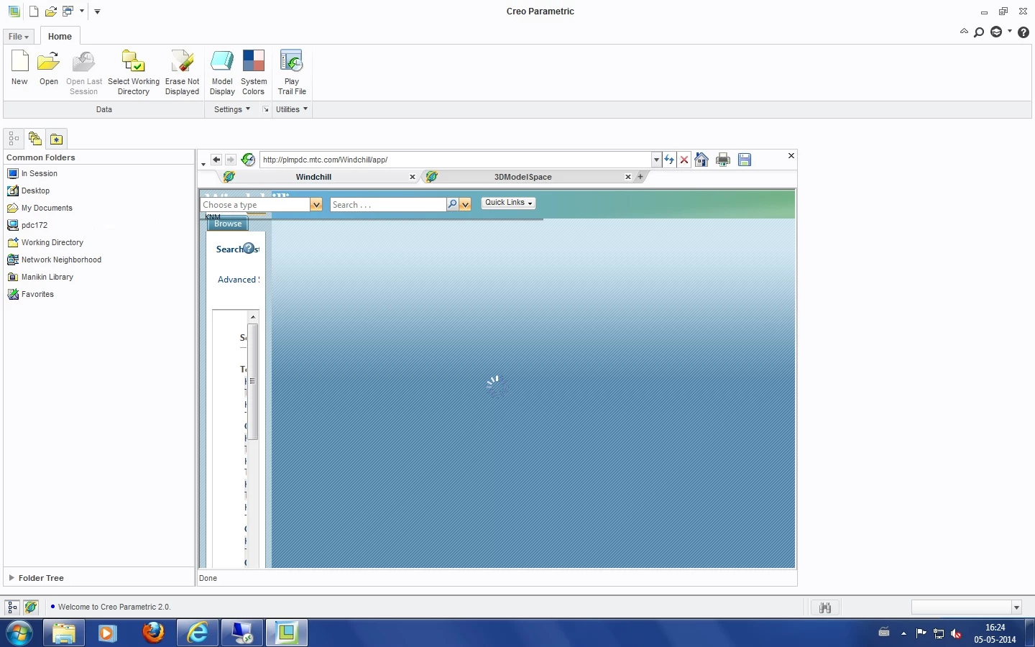
Task: Open the Quick Links dropdown
Action: click(x=508, y=203)
